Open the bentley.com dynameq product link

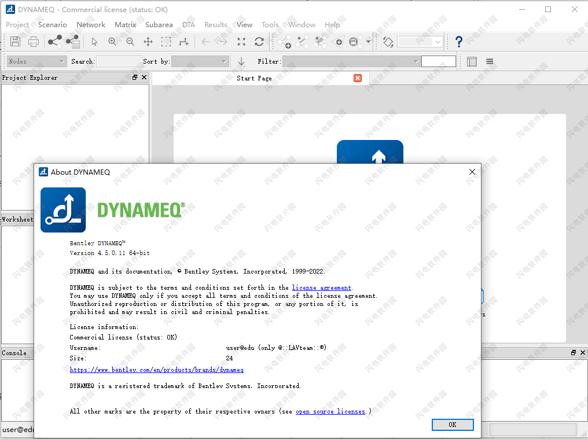tap(157, 370)
